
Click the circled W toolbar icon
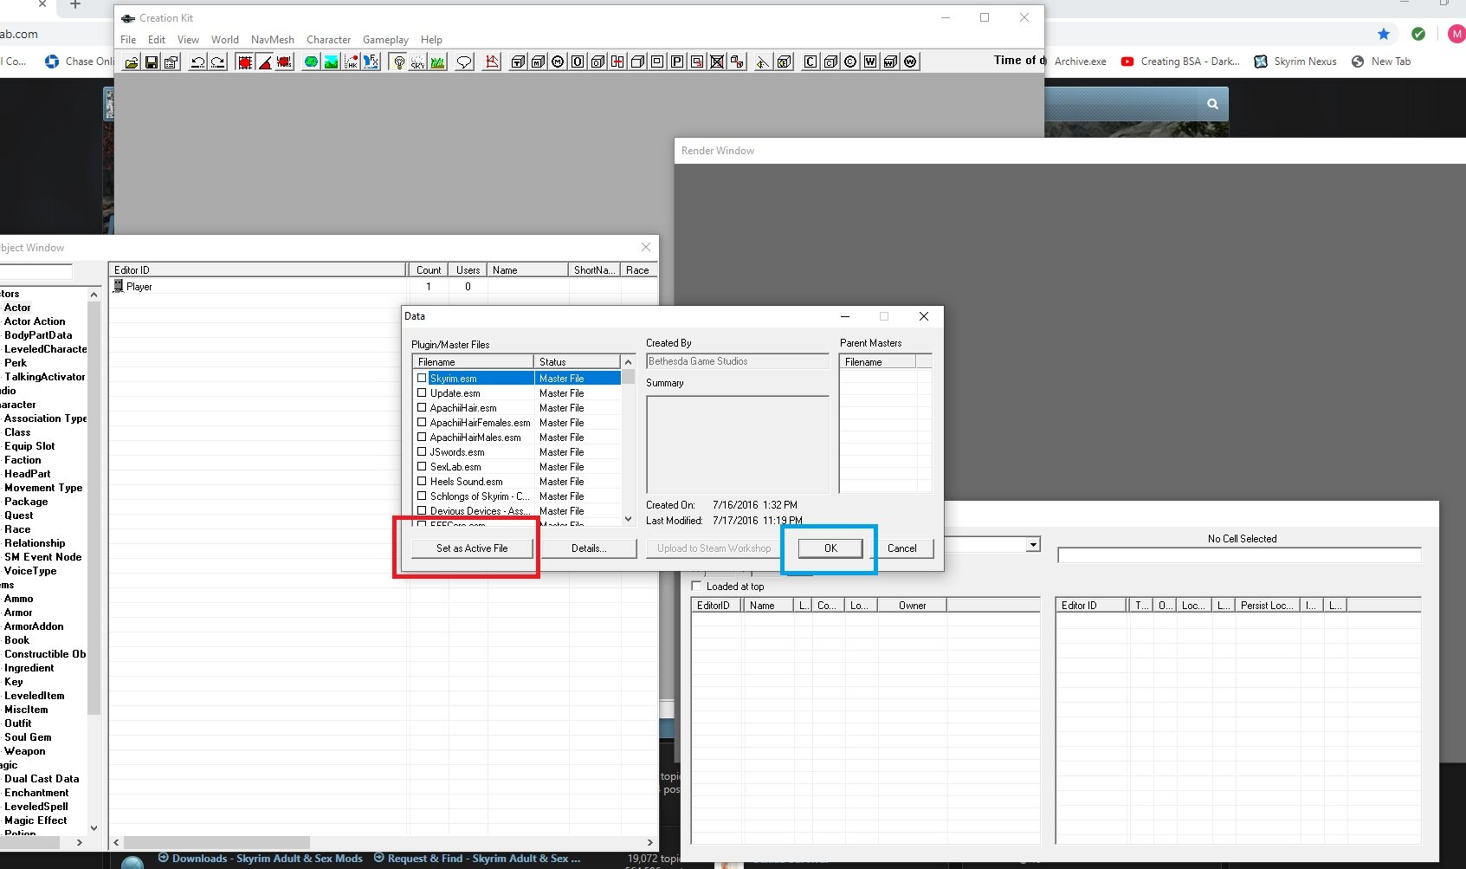[x=910, y=62]
